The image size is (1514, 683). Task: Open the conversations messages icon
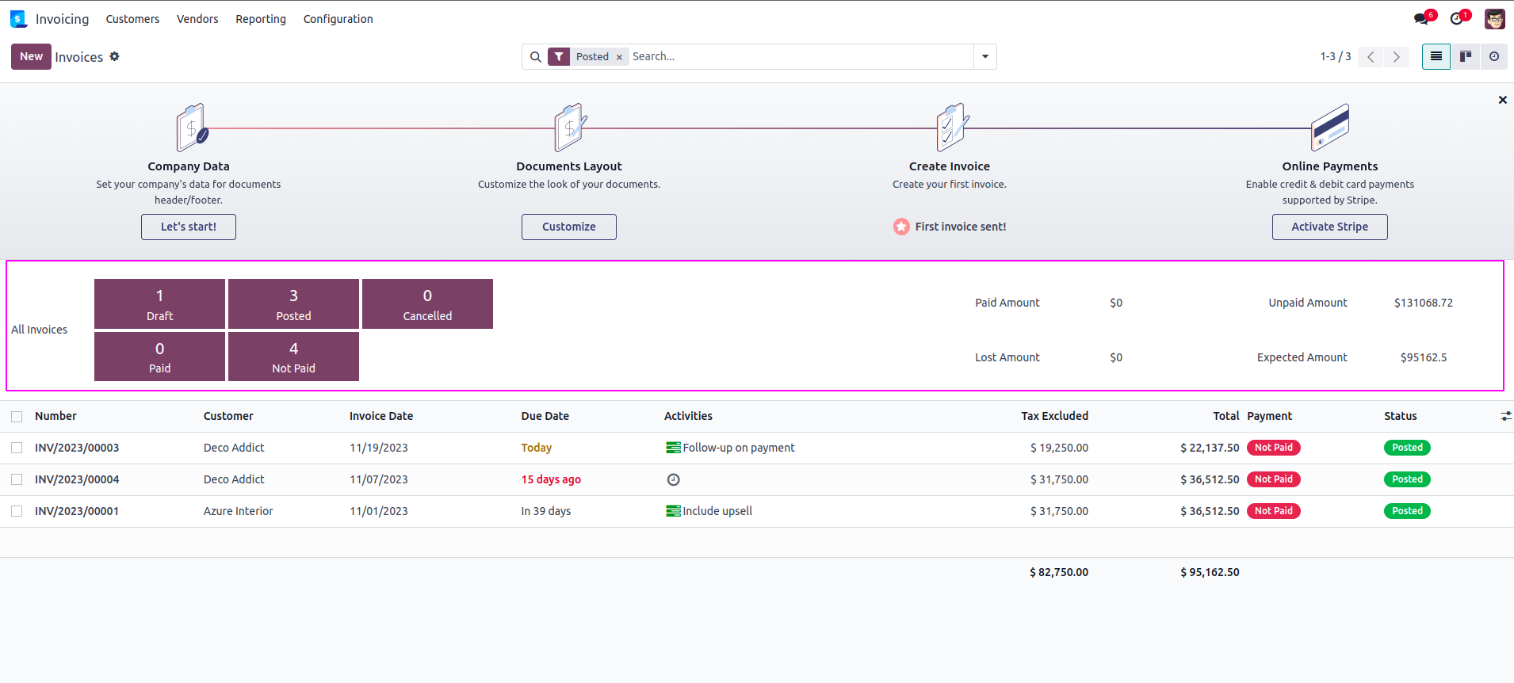1421,19
